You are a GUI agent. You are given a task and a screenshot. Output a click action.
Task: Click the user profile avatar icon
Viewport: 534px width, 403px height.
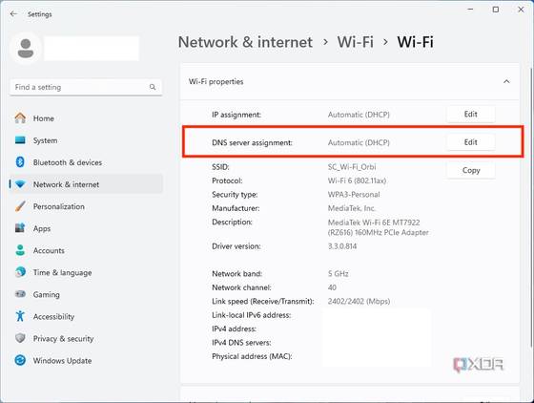click(x=26, y=49)
